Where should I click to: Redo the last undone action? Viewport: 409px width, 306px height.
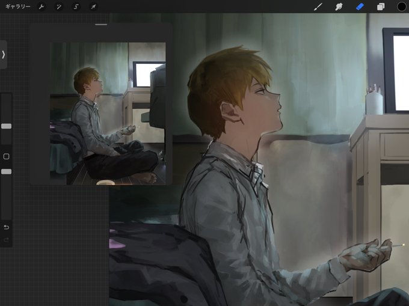pos(6,239)
